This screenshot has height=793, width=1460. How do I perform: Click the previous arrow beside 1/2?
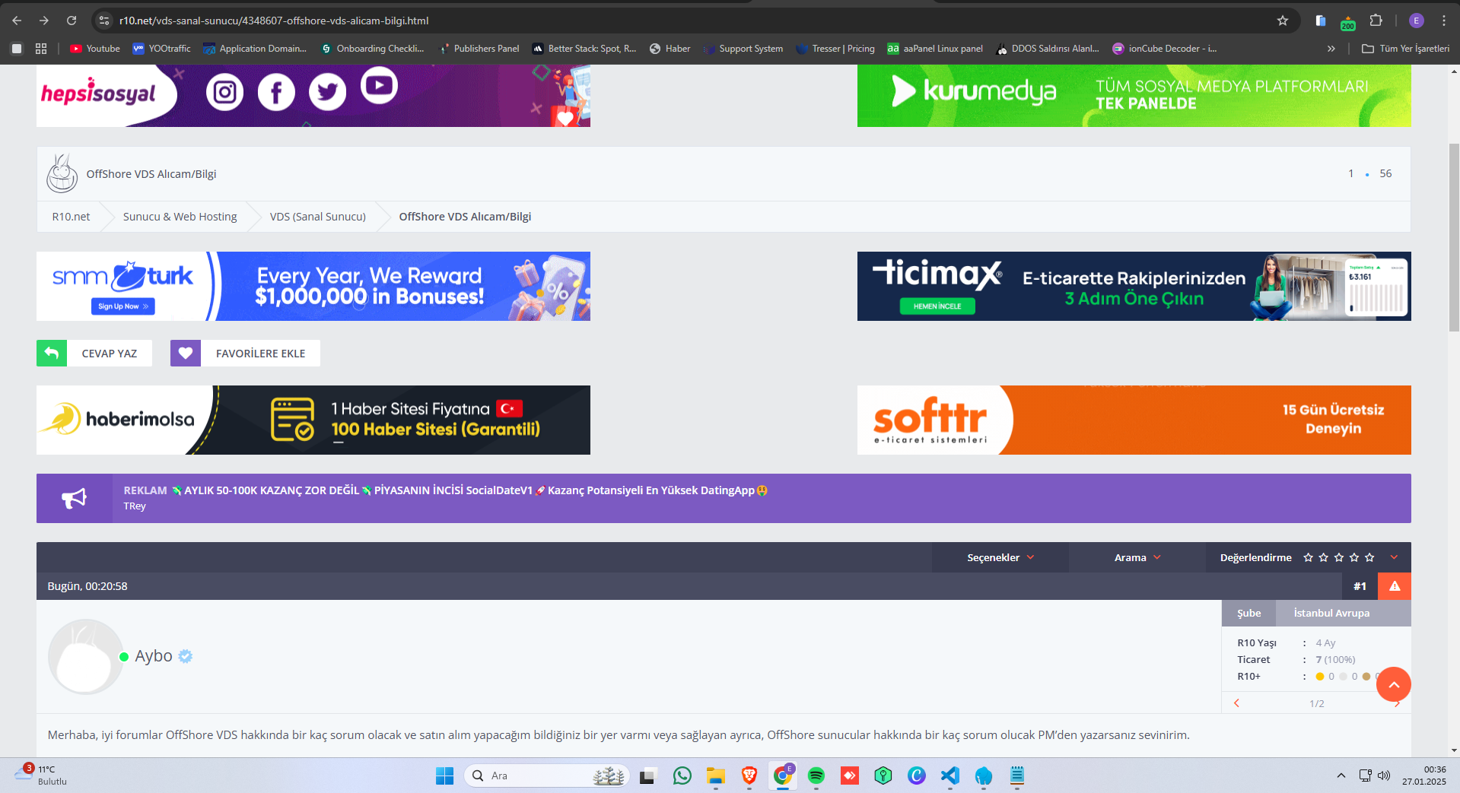(1236, 703)
